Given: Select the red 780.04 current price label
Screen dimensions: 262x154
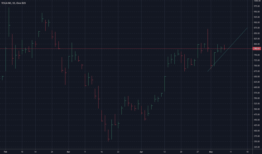Looking at the screenshot, I should tap(256, 49).
